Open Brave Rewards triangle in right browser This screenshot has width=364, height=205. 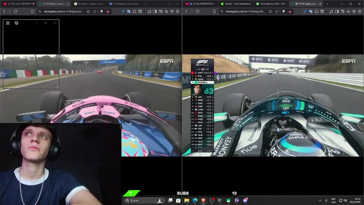pyautogui.click(x=290, y=11)
